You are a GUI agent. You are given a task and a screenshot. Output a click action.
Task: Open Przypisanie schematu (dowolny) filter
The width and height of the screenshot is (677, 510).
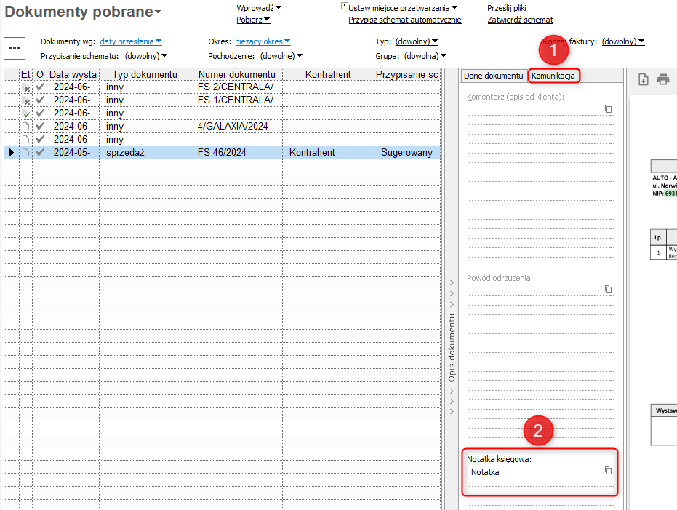point(146,56)
